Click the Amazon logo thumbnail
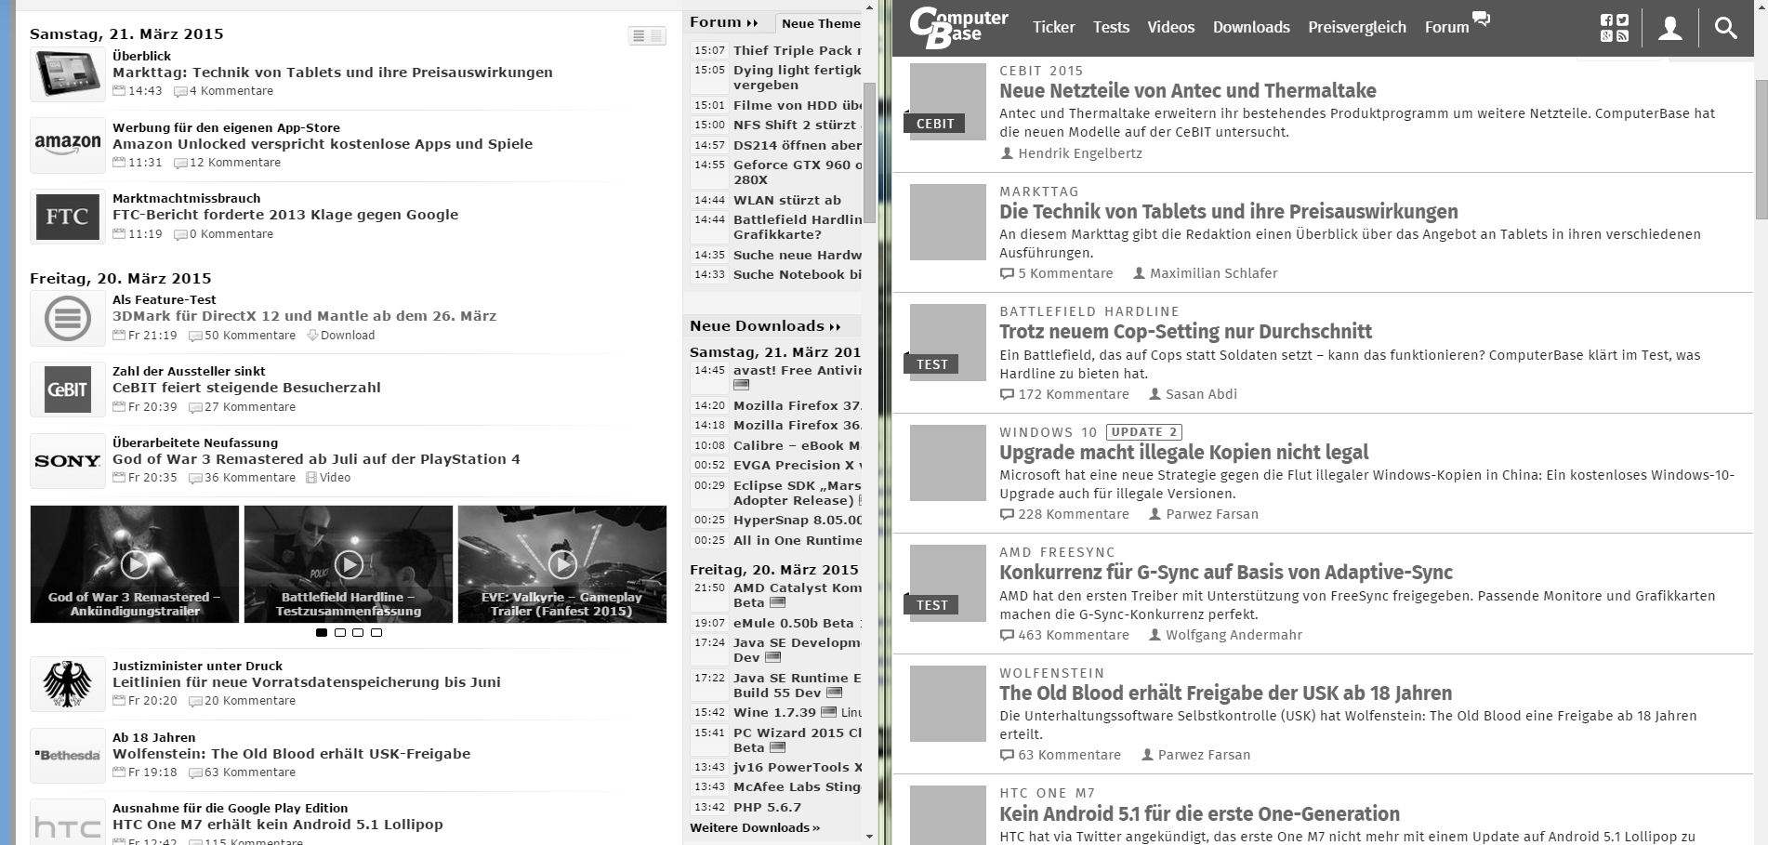 click(x=68, y=145)
